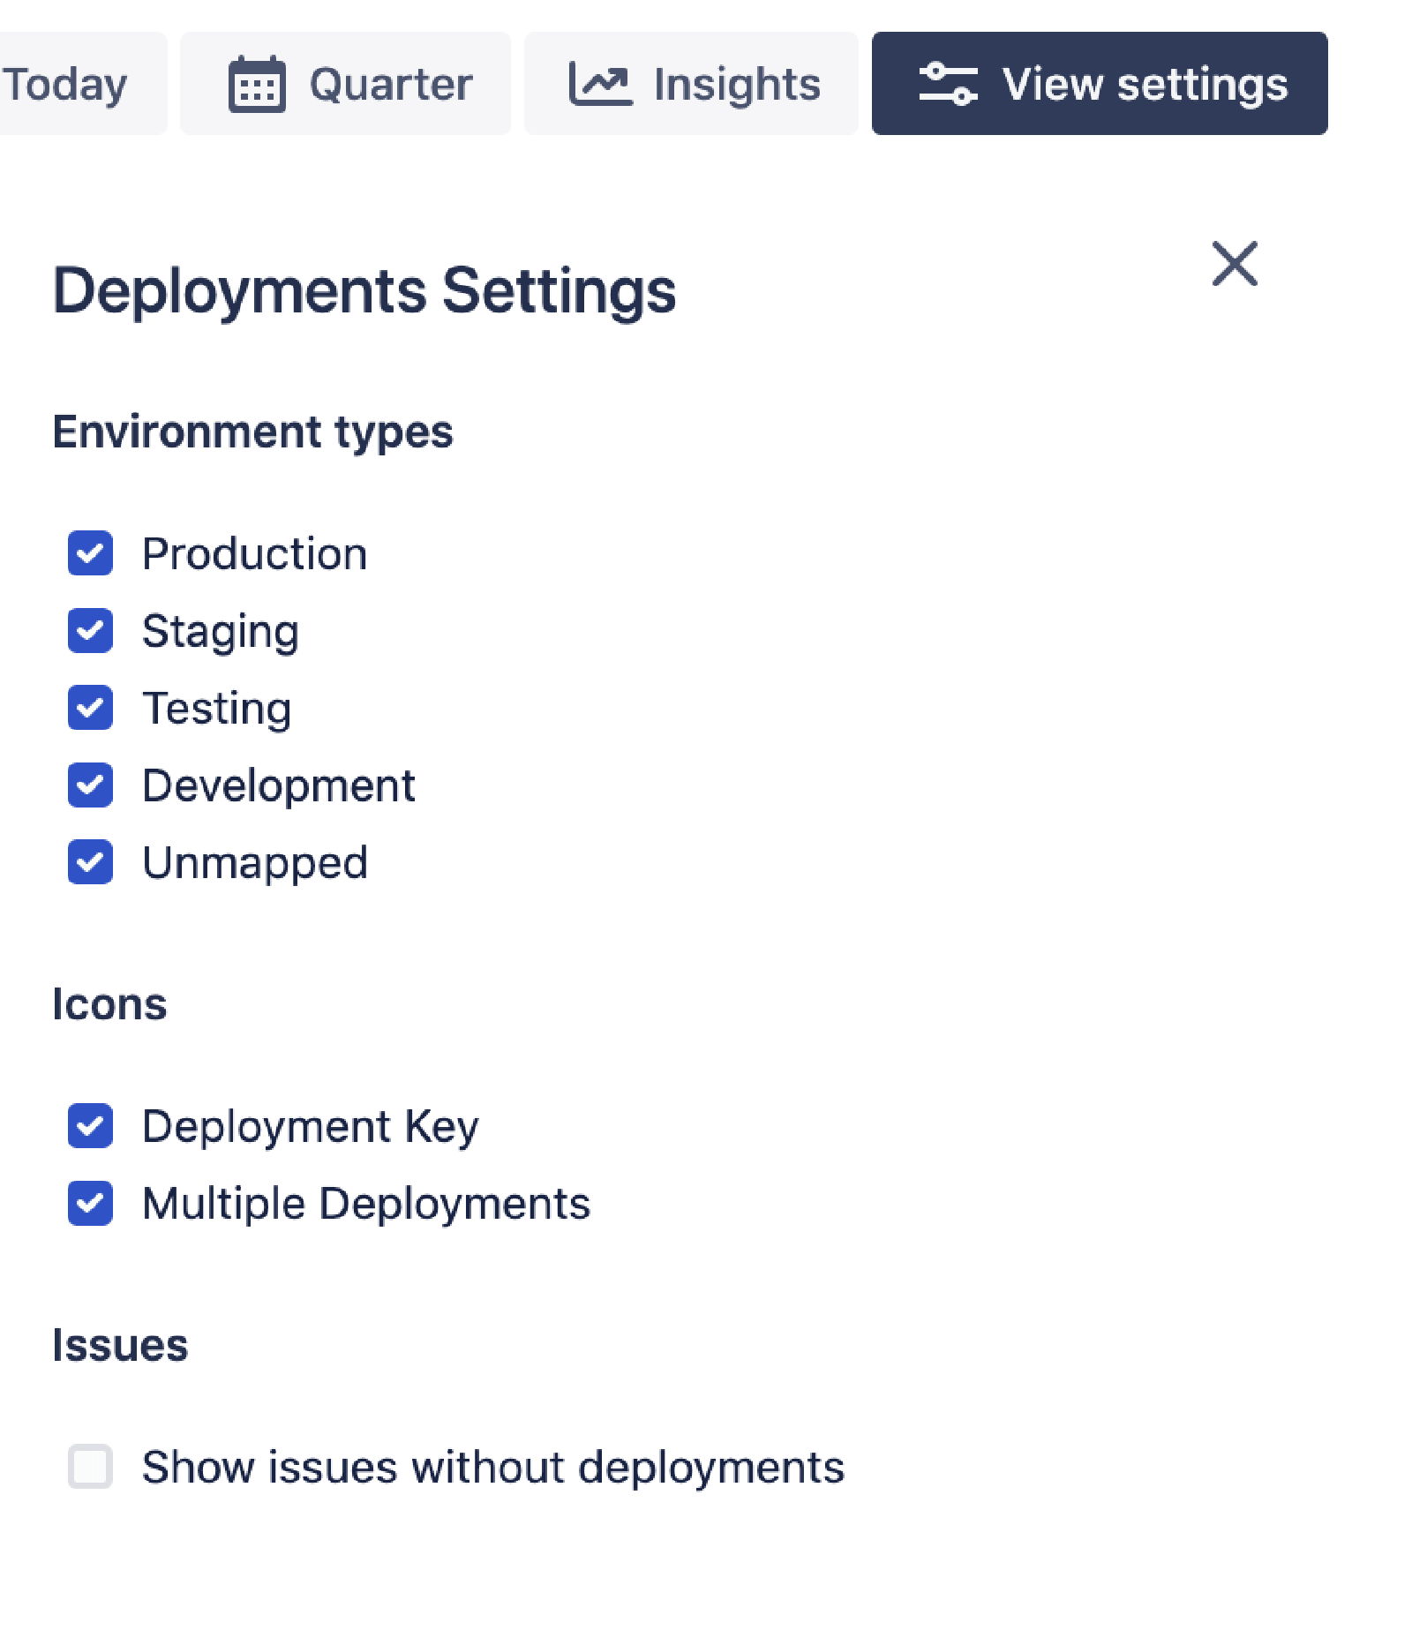Click the Icons section heading

pyautogui.click(x=109, y=1003)
